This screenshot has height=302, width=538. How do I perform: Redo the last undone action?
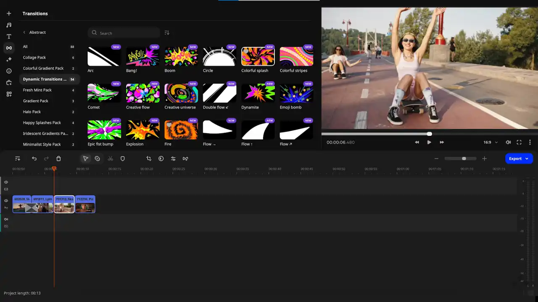(x=46, y=159)
